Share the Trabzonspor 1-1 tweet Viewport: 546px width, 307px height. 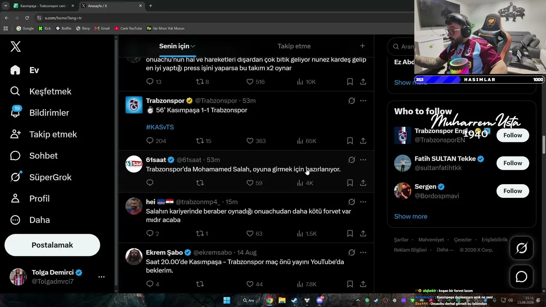point(363,141)
